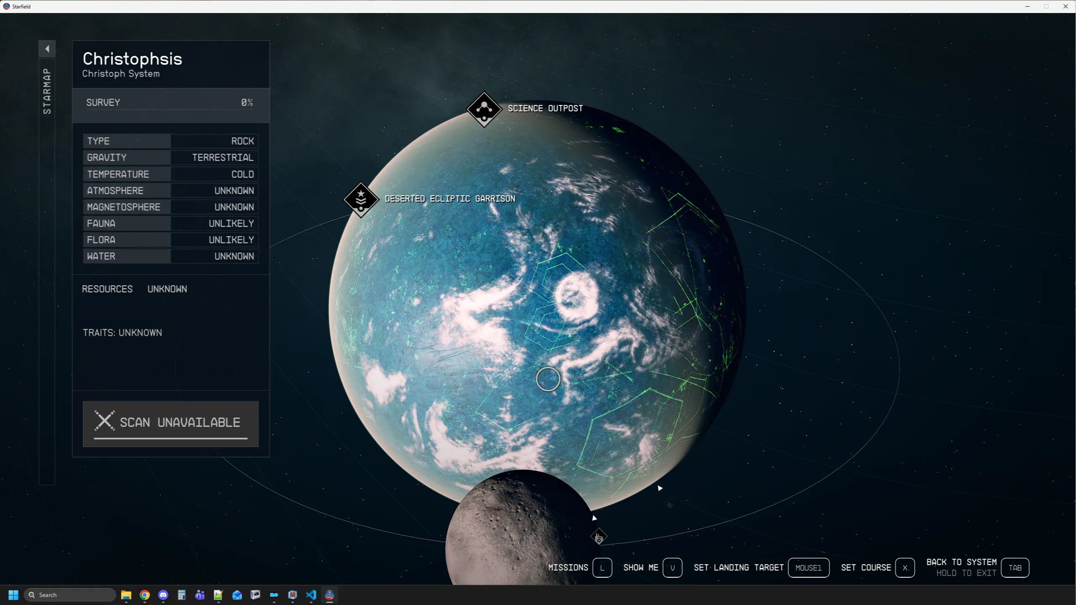Click the Survey 0% progress bar
Viewport: 1076px width, 605px height.
(171, 105)
